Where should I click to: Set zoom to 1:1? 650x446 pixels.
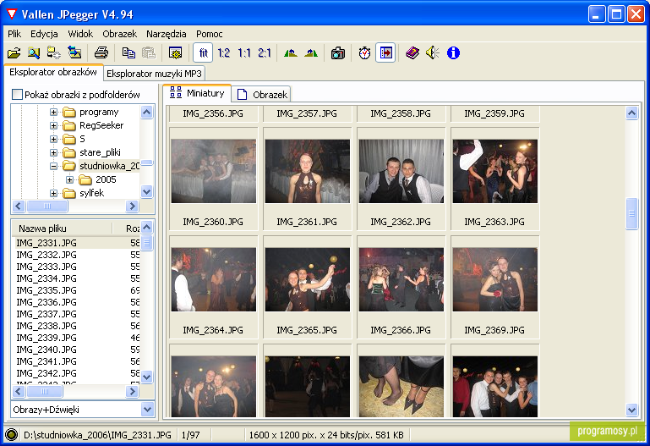click(x=243, y=53)
